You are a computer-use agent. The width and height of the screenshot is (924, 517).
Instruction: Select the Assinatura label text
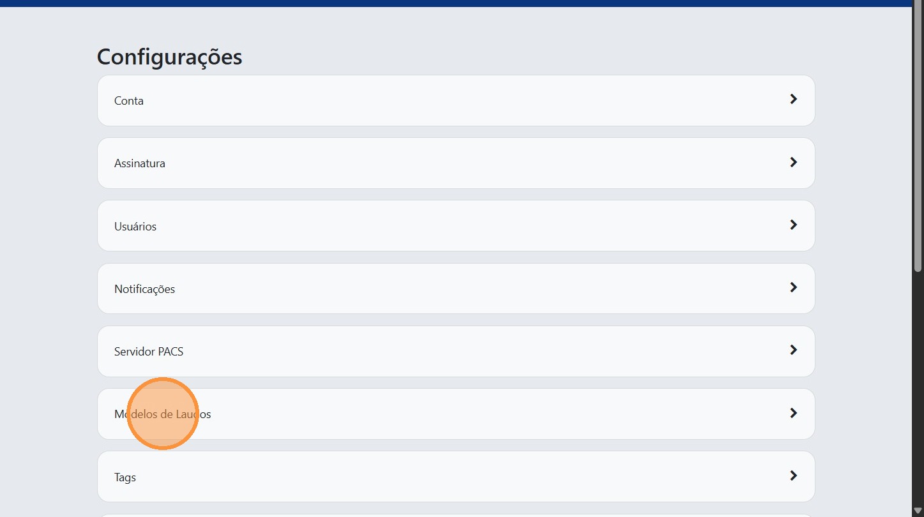tap(139, 163)
